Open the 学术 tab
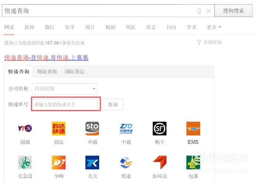The height and width of the screenshot is (183, 257). coord(191,27)
